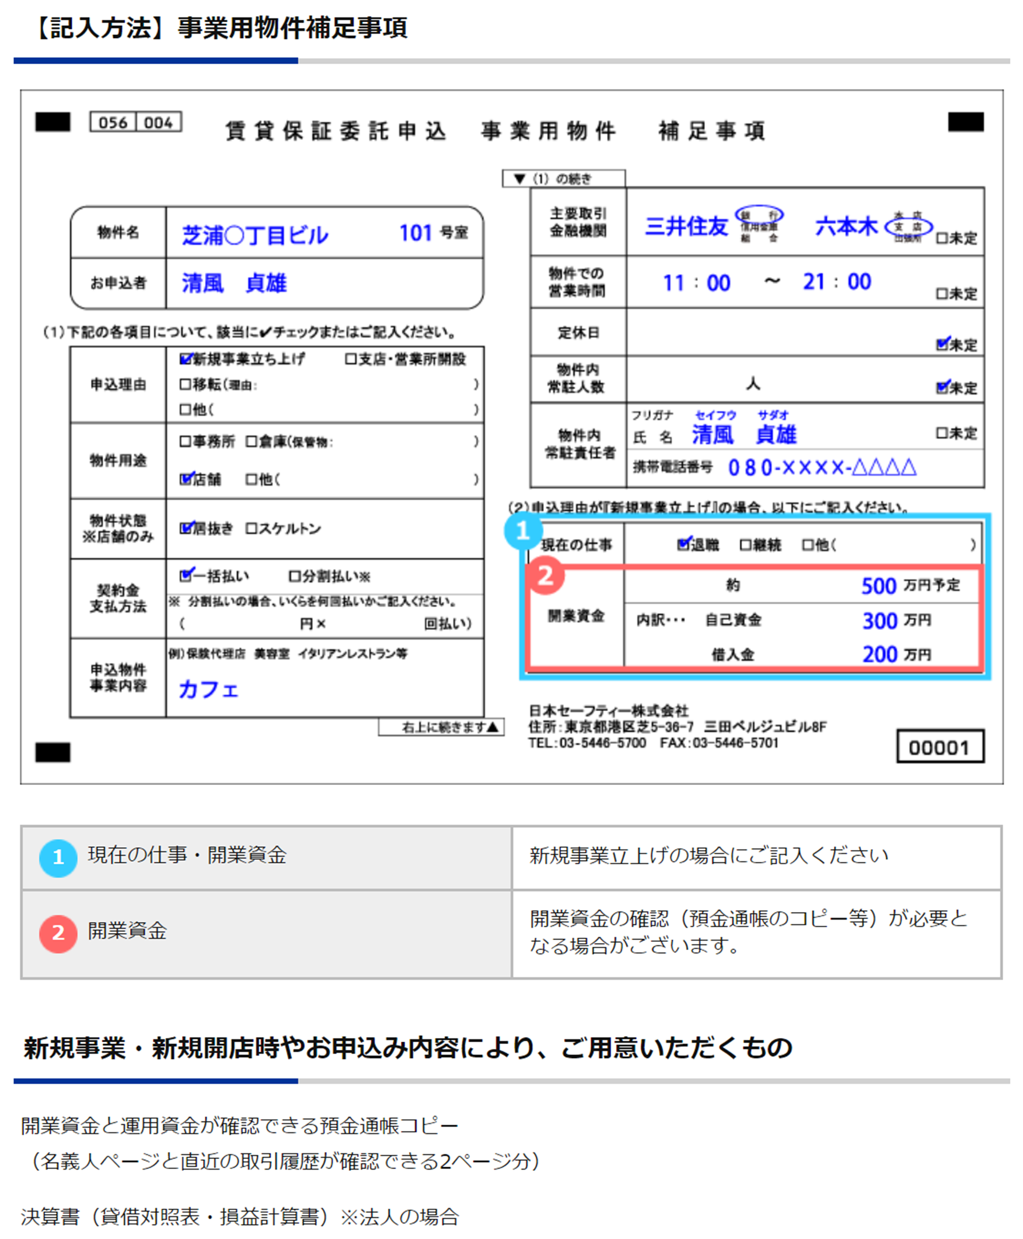Click furigana セイフウ サダオ
The height and width of the screenshot is (1239, 1023).
tap(742, 415)
